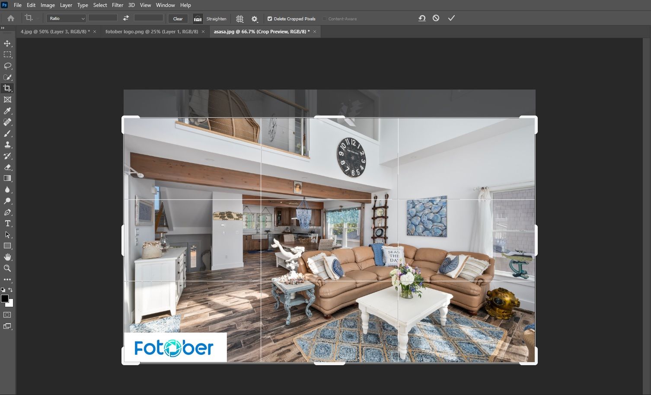
Task: Pick the Brush tool
Action: coord(7,134)
